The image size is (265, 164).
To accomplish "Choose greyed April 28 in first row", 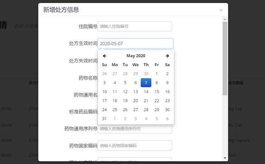I will [125, 74].
